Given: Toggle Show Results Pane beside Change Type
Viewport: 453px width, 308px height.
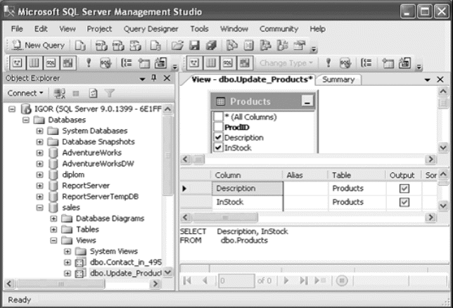Looking at the screenshot, I should 244,63.
